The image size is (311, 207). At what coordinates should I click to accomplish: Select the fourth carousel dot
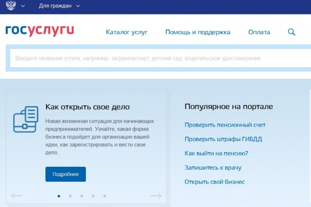93,196
